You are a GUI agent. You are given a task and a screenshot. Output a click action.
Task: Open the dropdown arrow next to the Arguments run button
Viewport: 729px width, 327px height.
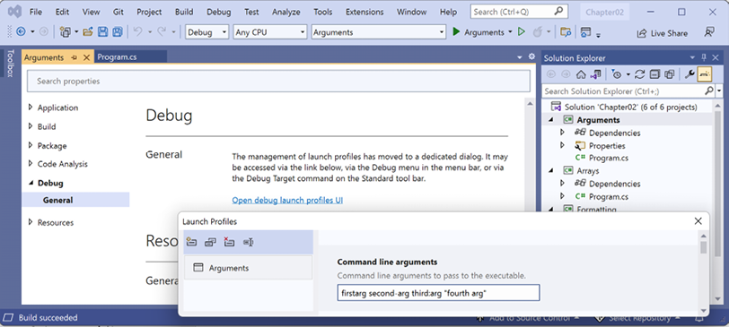point(510,32)
